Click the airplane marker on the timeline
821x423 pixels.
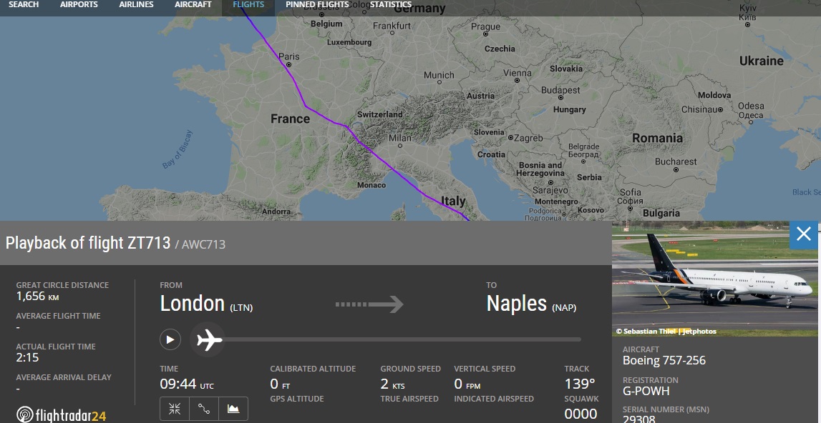(209, 339)
